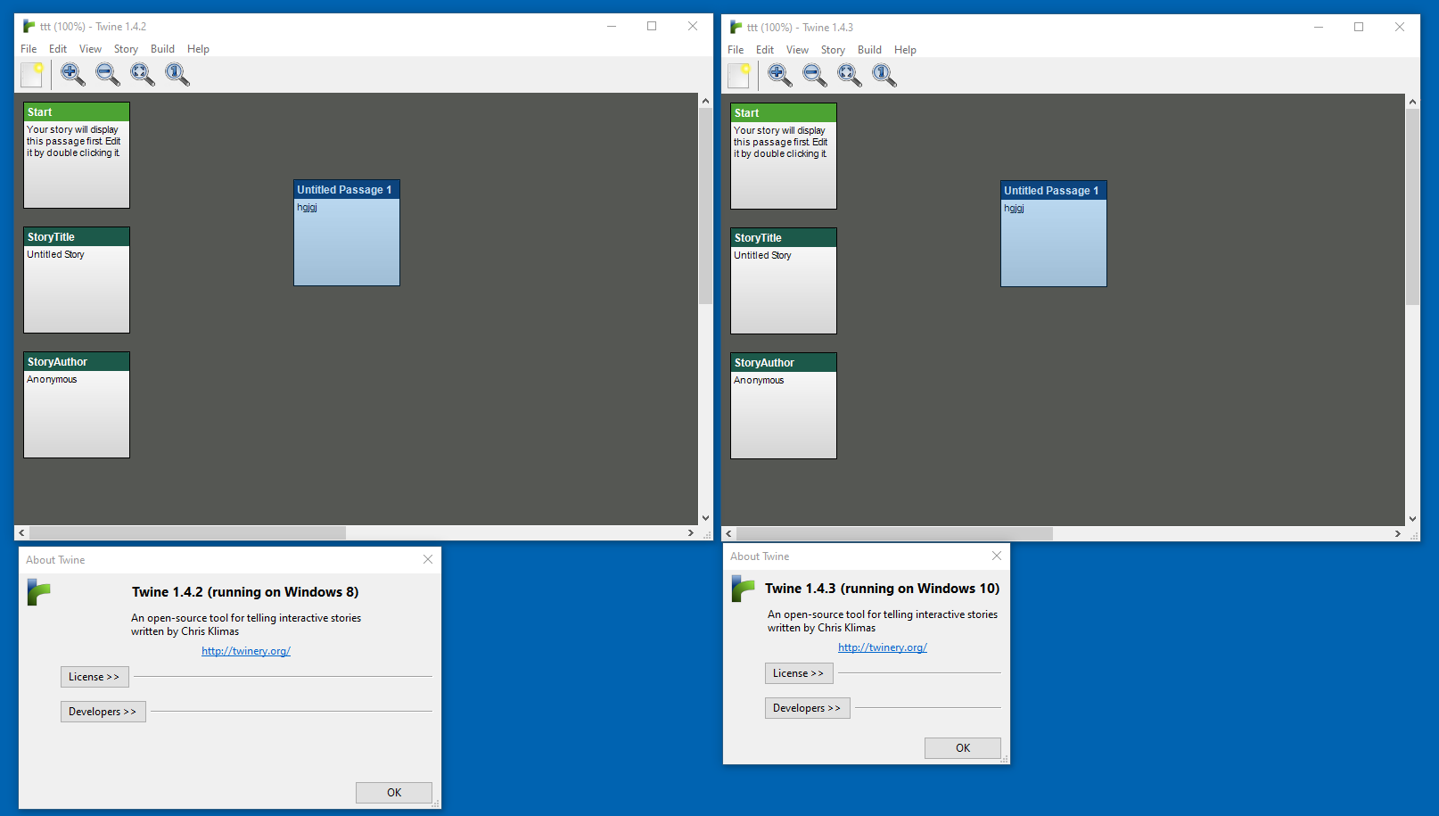Image resolution: width=1439 pixels, height=816 pixels.
Task: Open the Build menu in Twine 1.4.3
Action: coord(869,50)
